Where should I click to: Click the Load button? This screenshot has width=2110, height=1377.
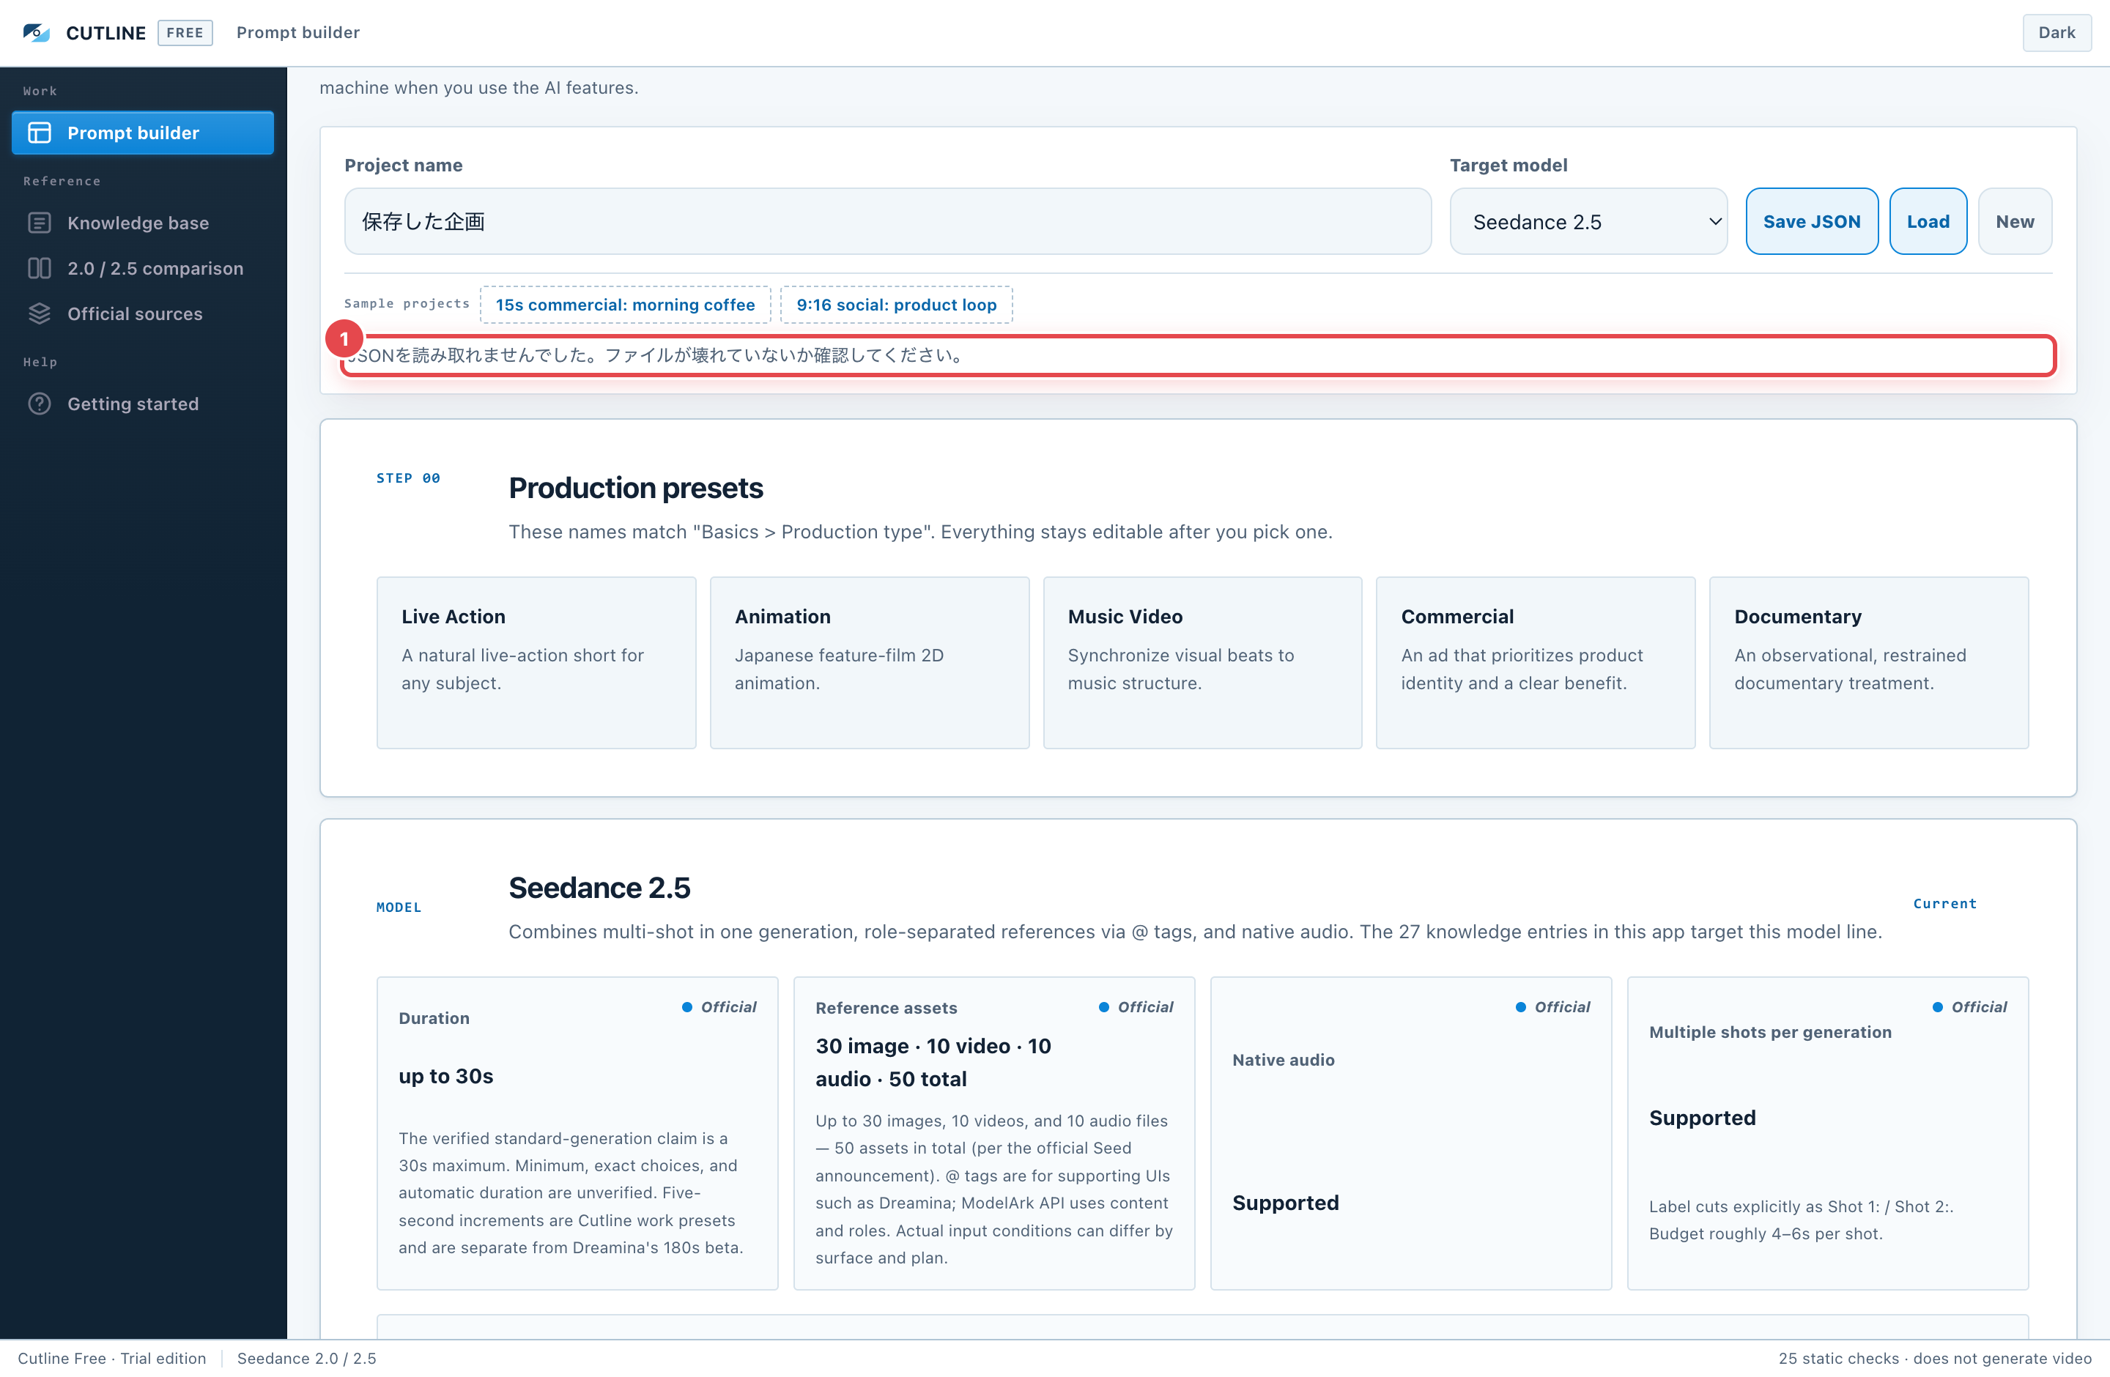coord(1928,221)
